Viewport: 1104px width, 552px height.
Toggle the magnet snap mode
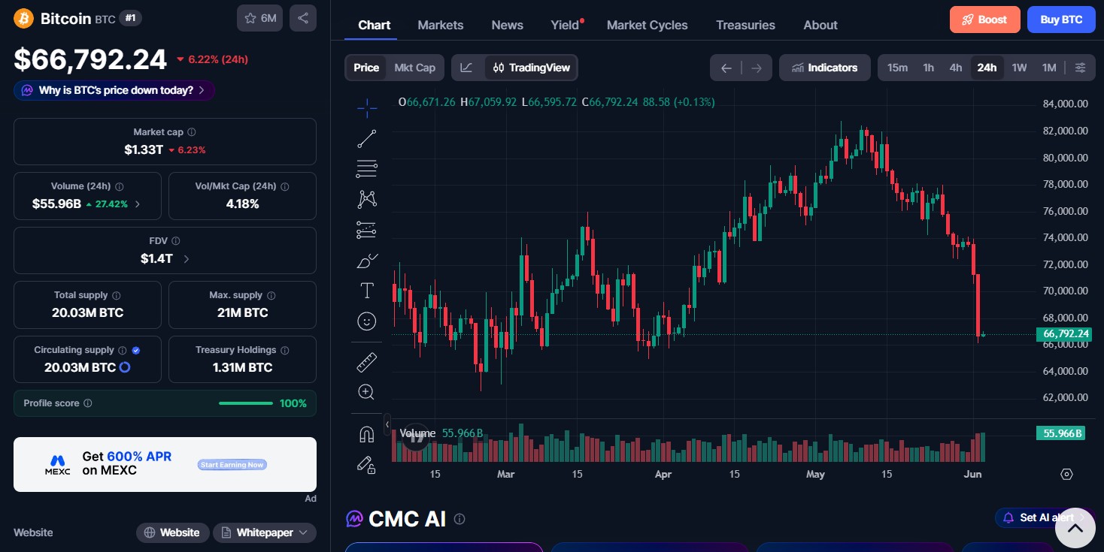pyautogui.click(x=367, y=435)
